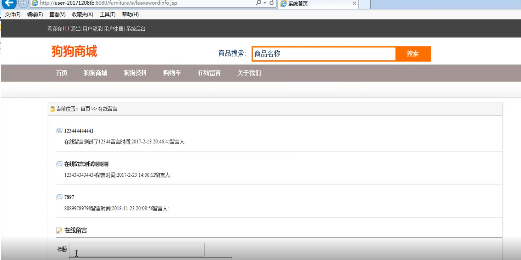Viewport: 521px width, 260px height.
Task: Open 在线留言 in the navigation bar
Action: pyautogui.click(x=209, y=73)
